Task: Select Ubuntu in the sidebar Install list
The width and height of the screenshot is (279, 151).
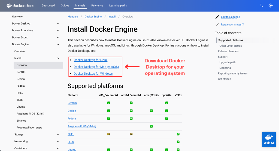Action: click(21, 107)
